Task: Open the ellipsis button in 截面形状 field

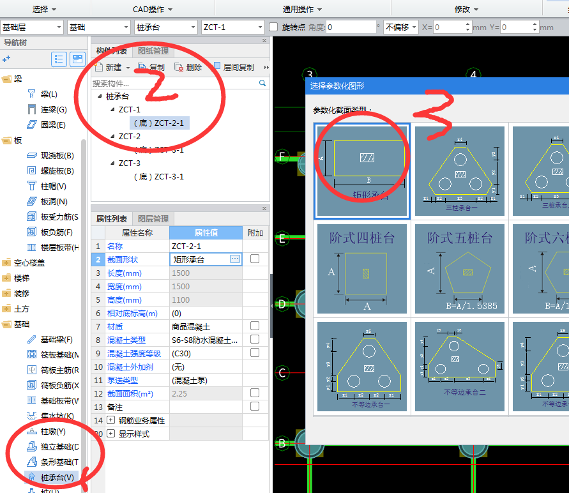Action: pos(235,259)
